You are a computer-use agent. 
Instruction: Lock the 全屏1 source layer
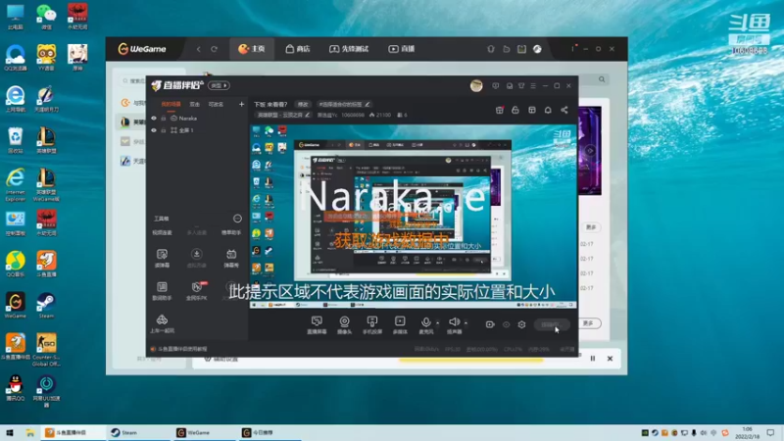(164, 130)
